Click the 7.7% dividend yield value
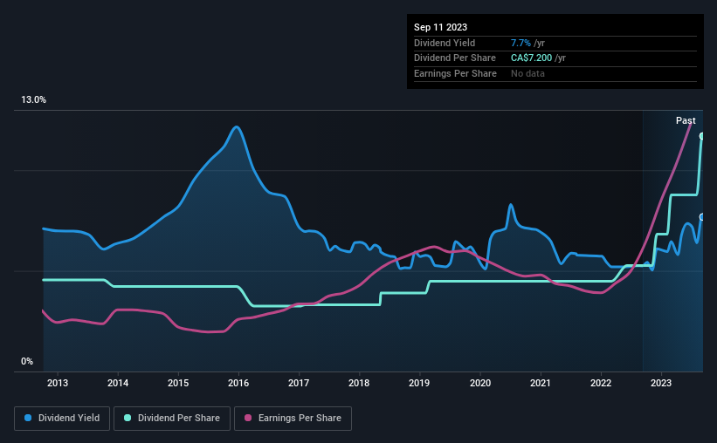 point(521,43)
